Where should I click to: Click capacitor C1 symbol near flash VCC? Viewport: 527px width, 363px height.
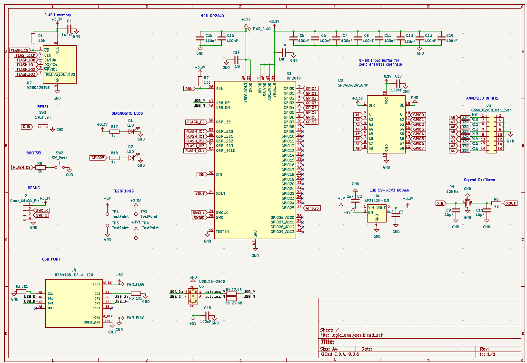[69, 29]
